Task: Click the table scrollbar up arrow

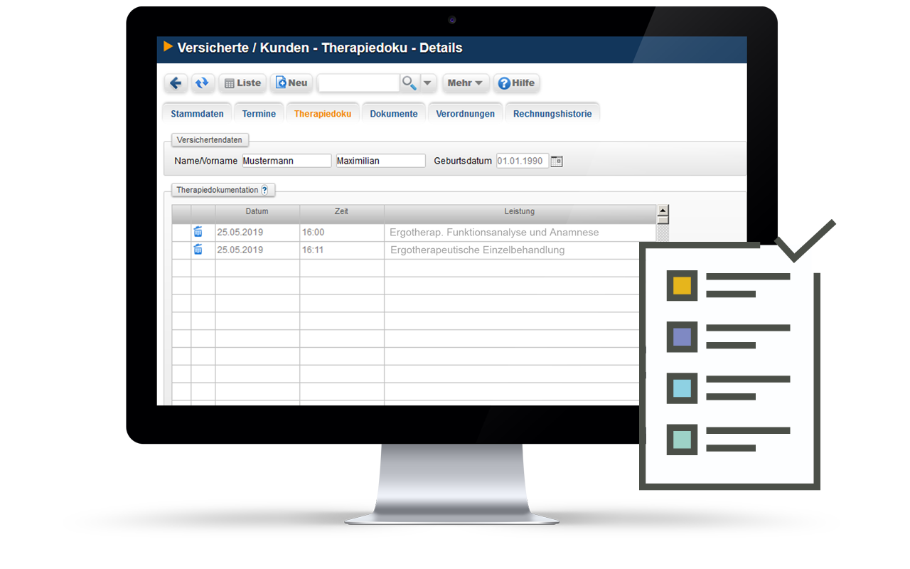Action: (663, 211)
